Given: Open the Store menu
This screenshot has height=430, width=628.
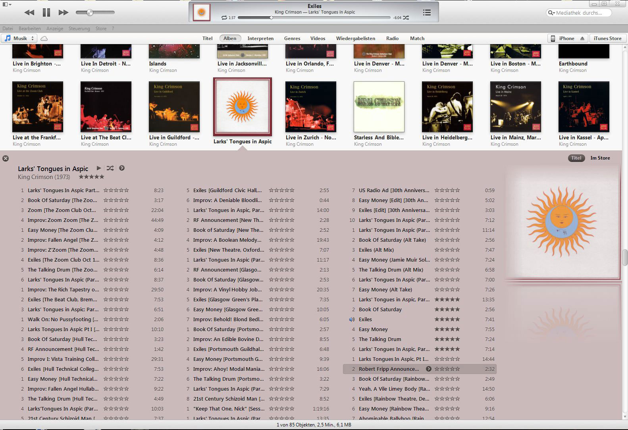Looking at the screenshot, I should click(x=101, y=29).
